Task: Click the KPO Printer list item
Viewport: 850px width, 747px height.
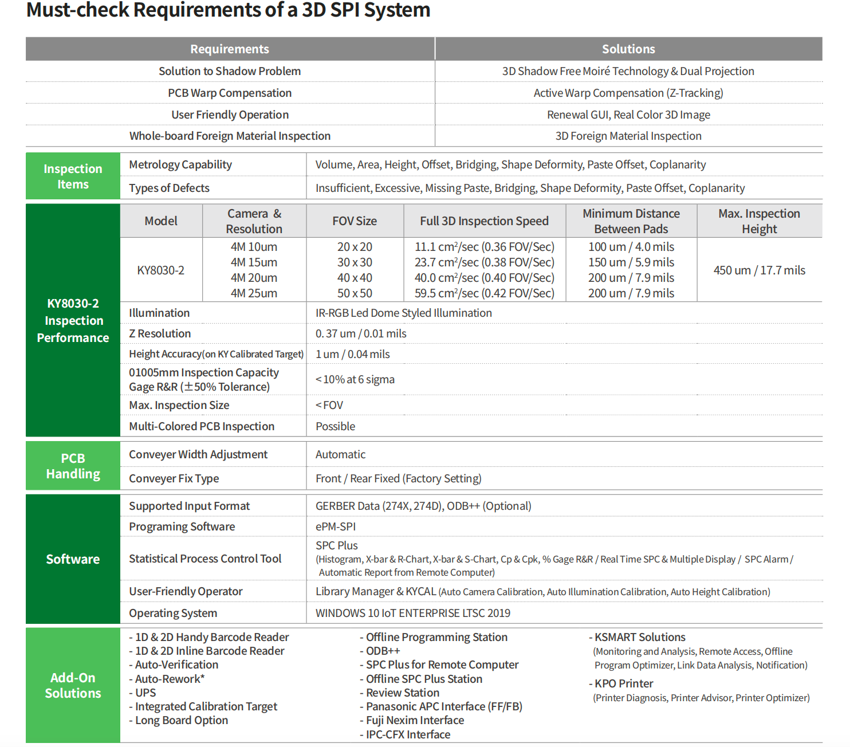Action: [624, 683]
